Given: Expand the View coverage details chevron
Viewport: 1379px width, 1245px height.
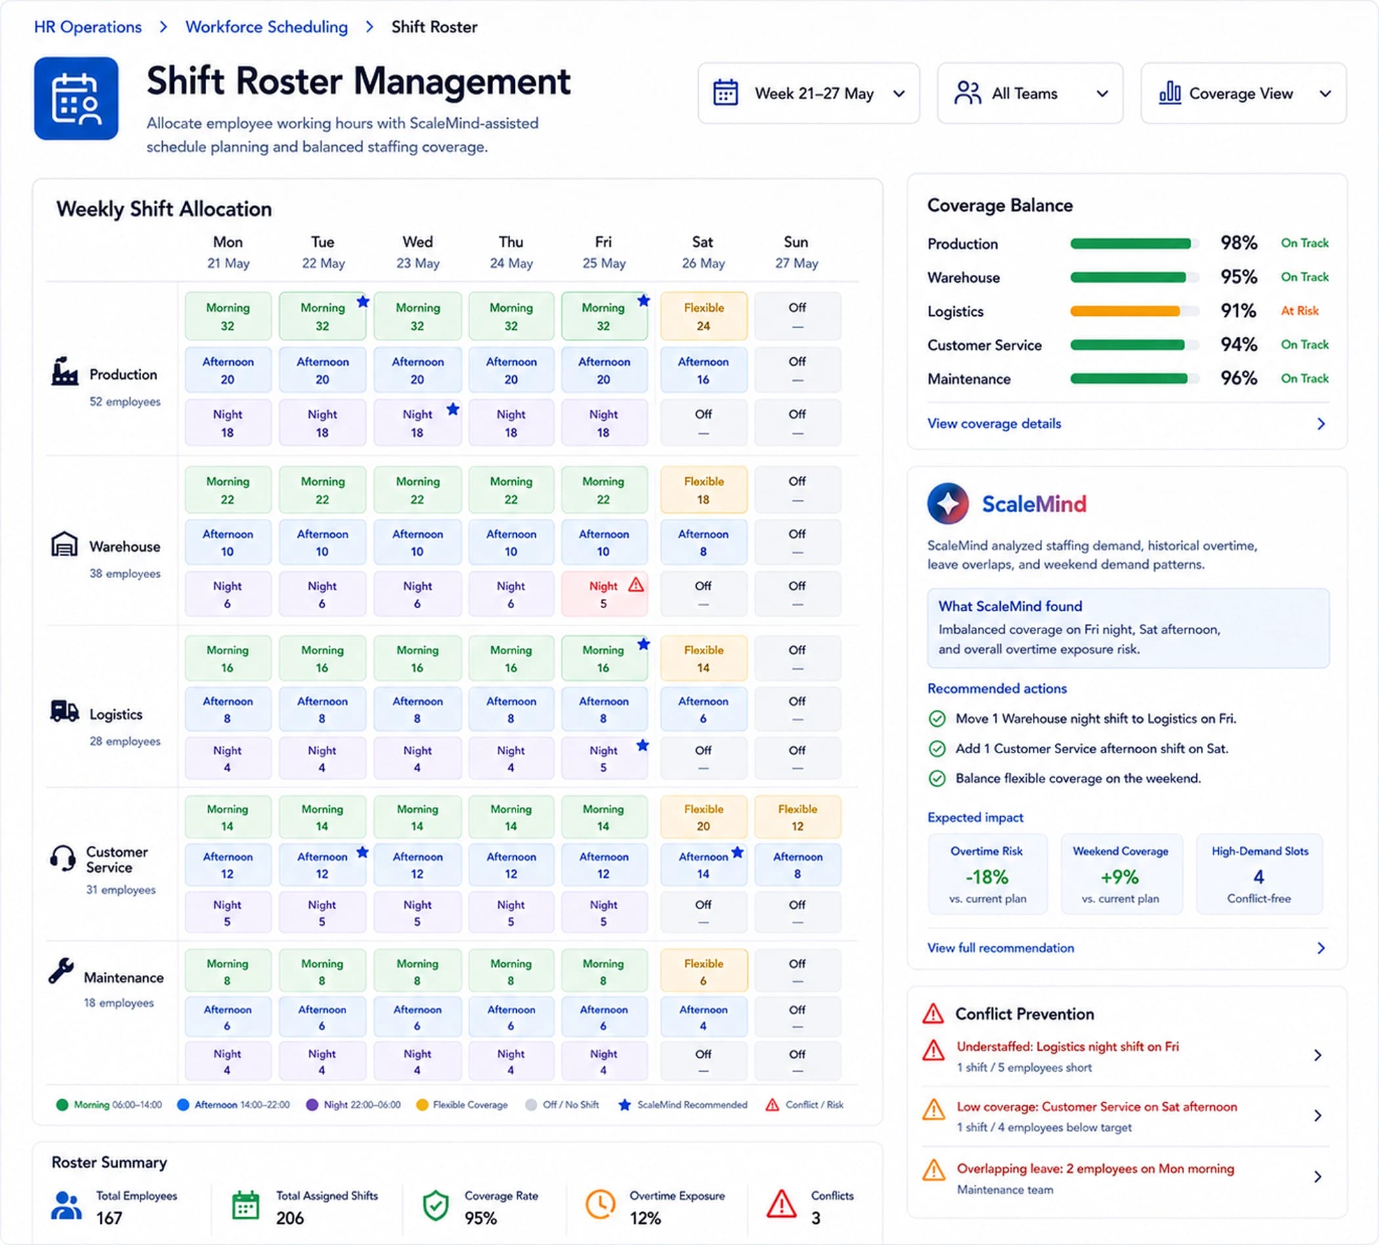Looking at the screenshot, I should tap(1321, 424).
